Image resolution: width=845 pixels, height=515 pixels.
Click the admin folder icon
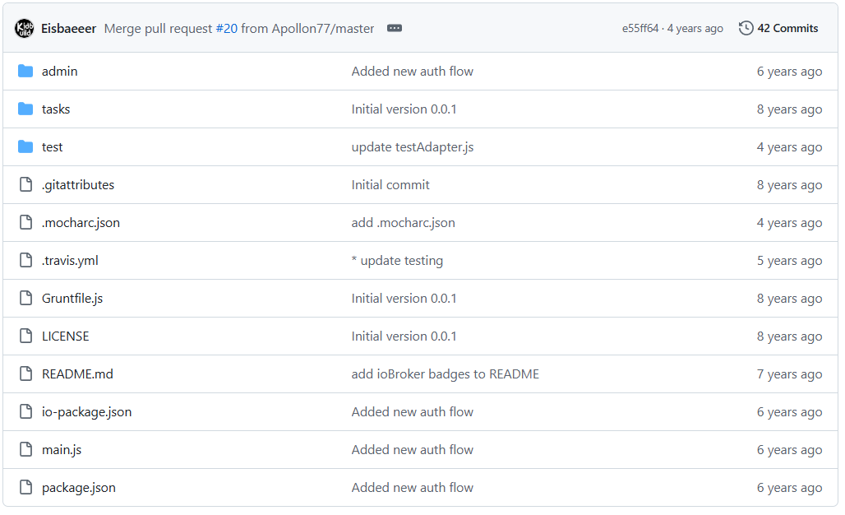coord(25,72)
